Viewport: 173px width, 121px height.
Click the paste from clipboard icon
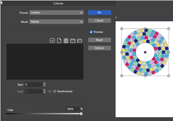[x=66, y=40]
